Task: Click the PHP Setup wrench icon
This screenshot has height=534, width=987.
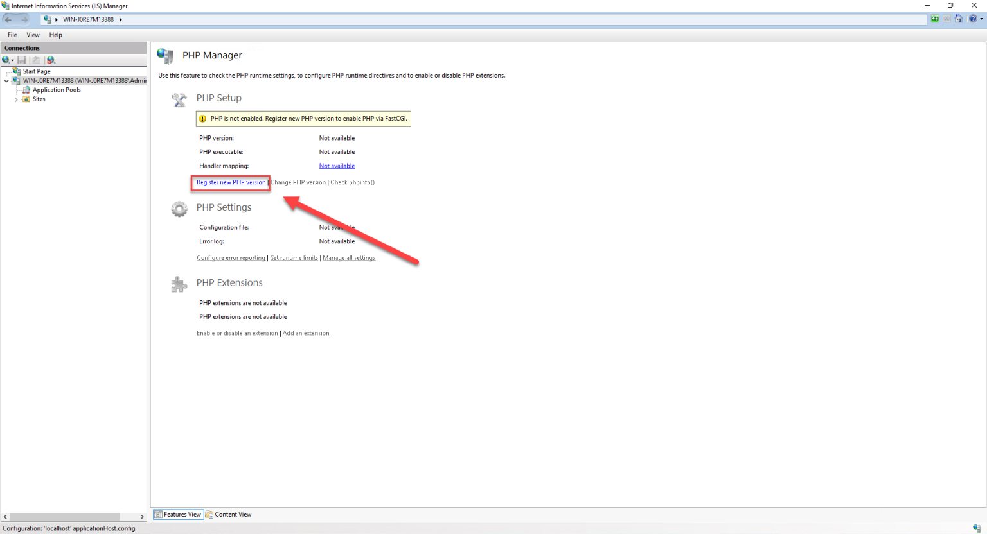Action: point(179,99)
